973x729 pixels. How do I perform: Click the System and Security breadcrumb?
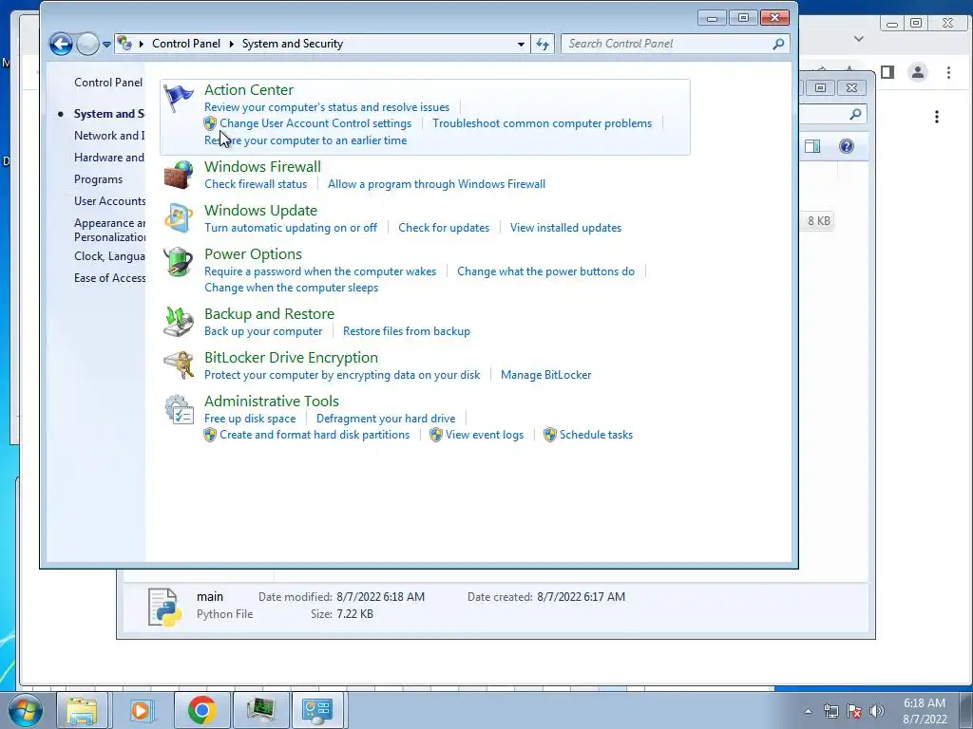click(x=293, y=44)
